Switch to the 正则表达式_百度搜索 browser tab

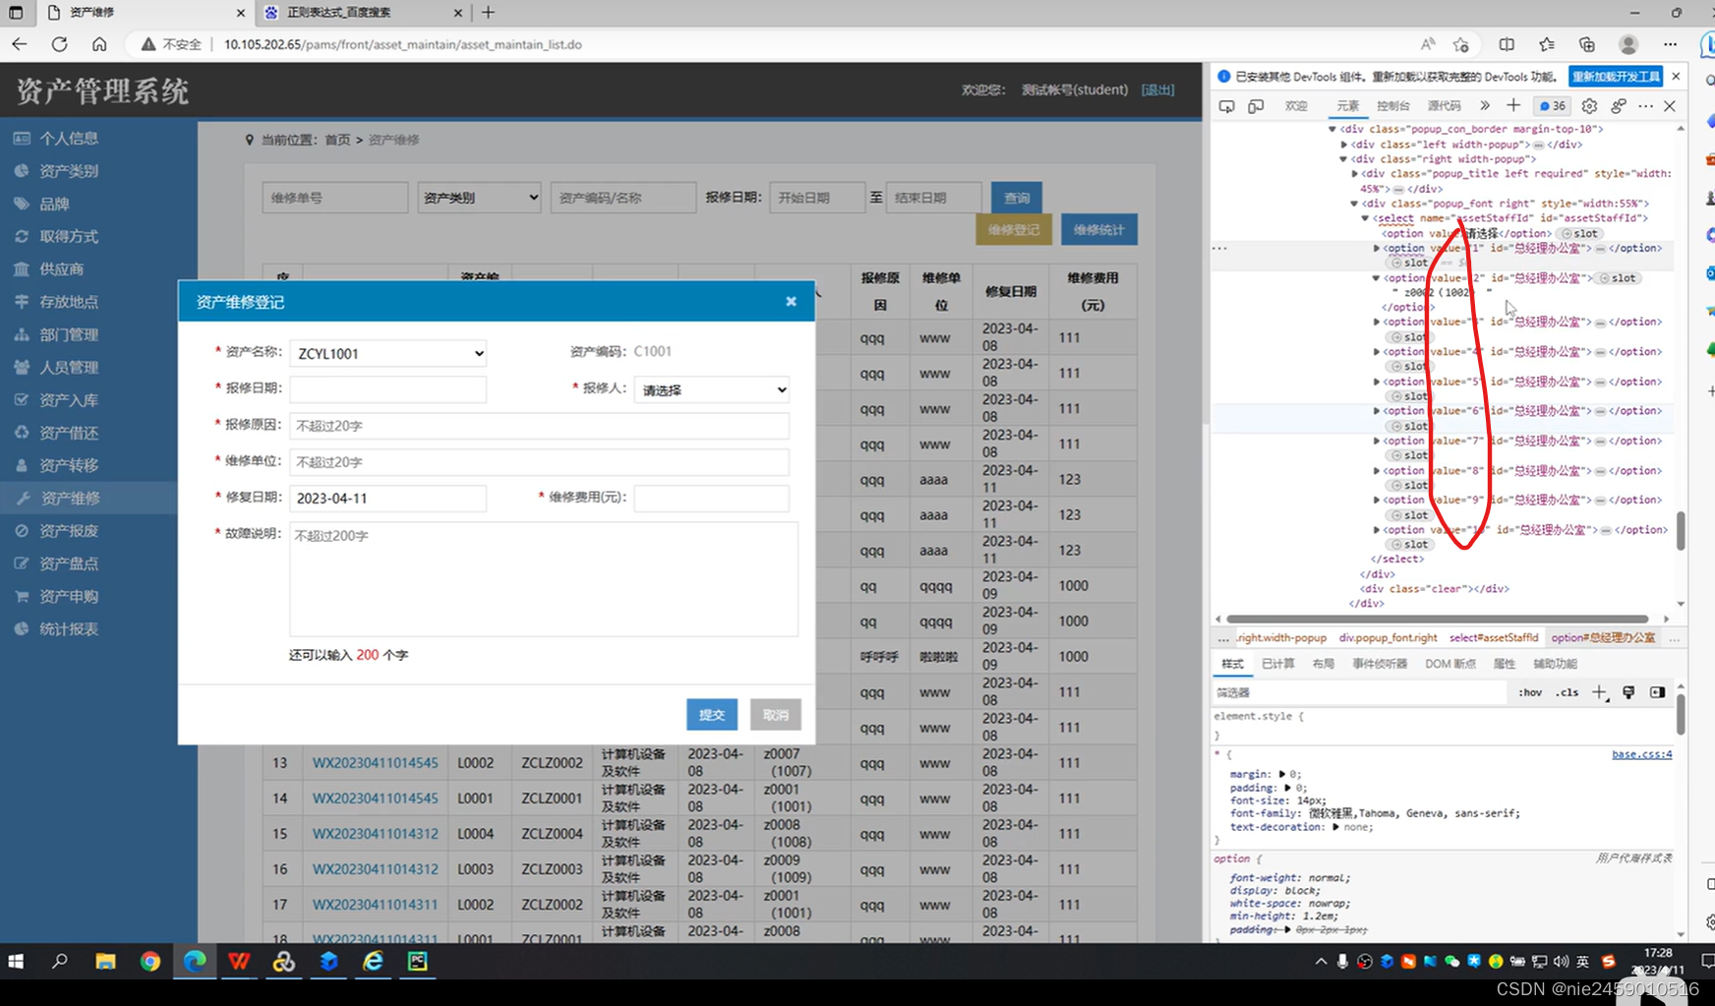pyautogui.click(x=364, y=13)
